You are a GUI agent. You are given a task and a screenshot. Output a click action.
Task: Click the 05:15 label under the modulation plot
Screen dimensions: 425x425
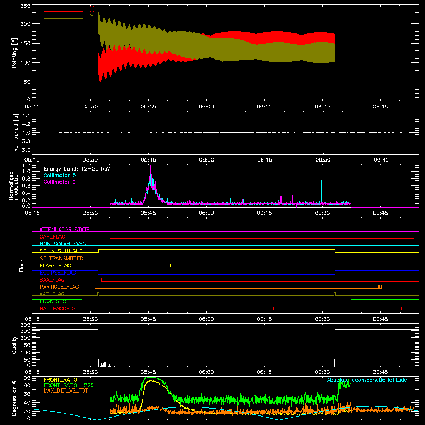coord(32,213)
